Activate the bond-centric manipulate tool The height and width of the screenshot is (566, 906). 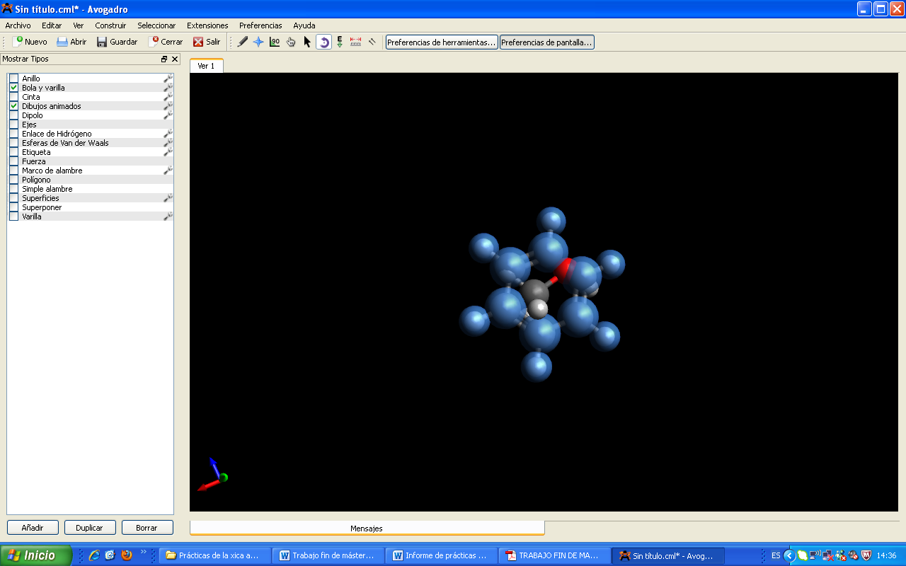click(275, 42)
